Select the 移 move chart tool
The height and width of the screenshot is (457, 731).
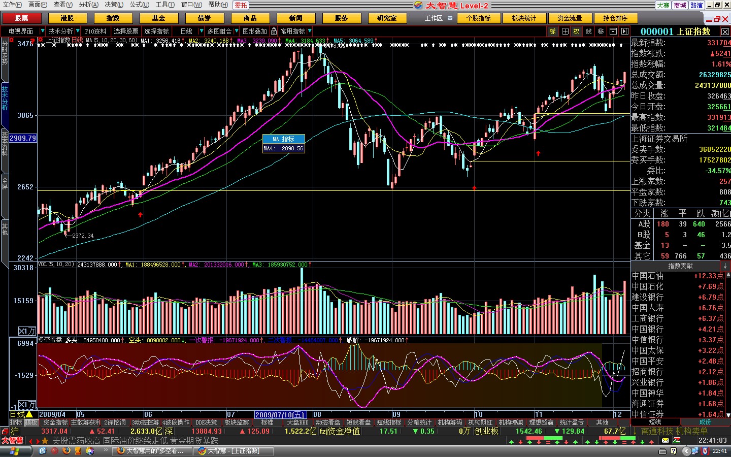point(601,31)
